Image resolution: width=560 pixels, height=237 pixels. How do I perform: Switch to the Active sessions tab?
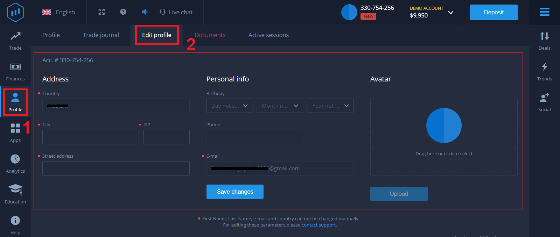pyautogui.click(x=268, y=35)
